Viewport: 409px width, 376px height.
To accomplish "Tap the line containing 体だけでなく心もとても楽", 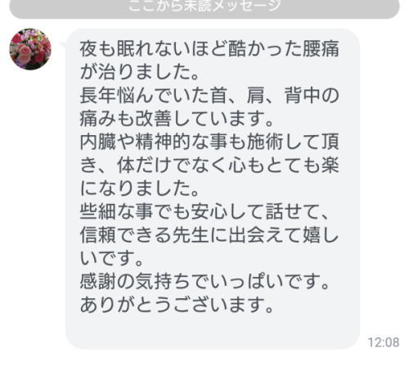I will pyautogui.click(x=209, y=165).
